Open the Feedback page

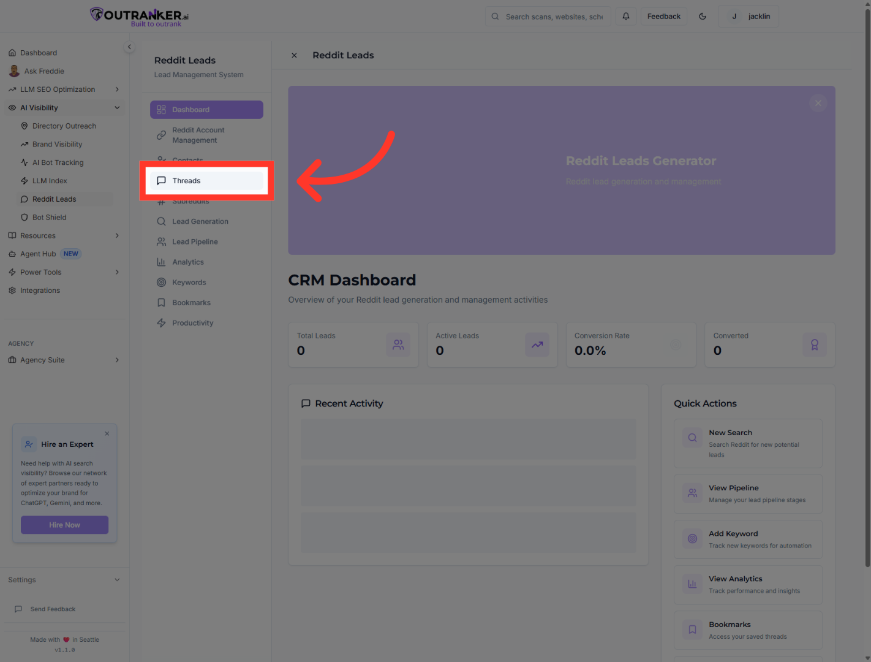click(664, 16)
